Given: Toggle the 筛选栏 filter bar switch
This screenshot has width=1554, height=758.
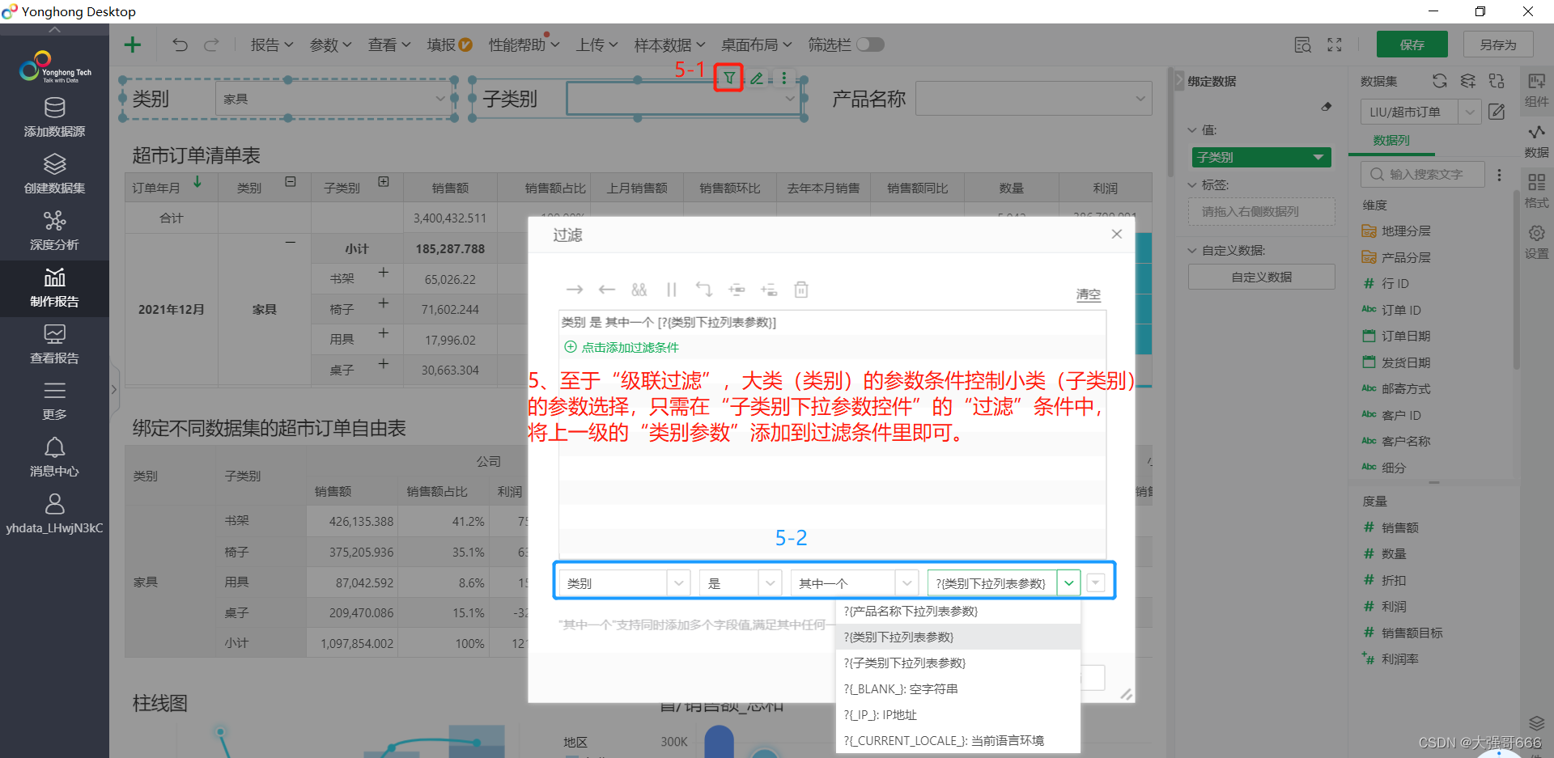Looking at the screenshot, I should [870, 44].
